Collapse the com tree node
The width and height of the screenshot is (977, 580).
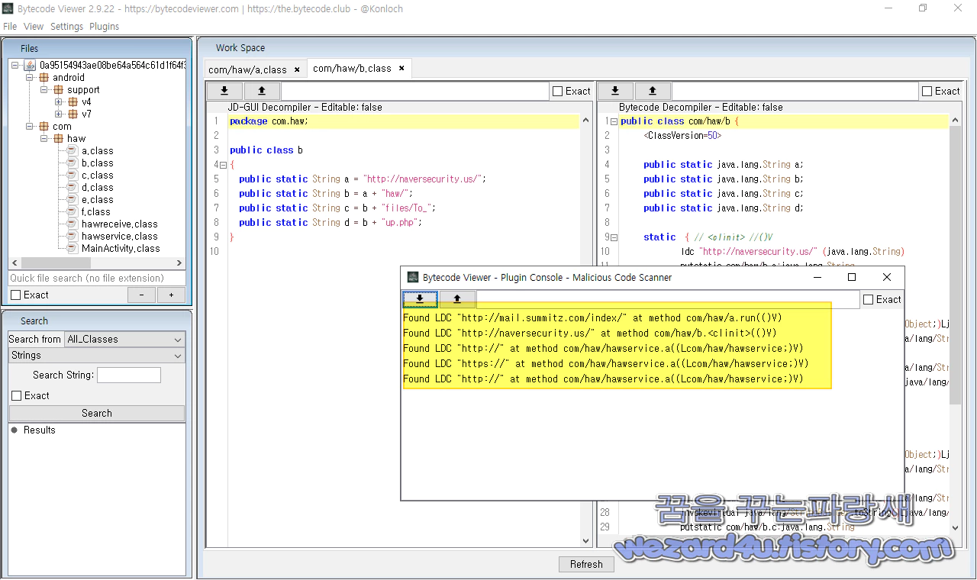(30, 127)
